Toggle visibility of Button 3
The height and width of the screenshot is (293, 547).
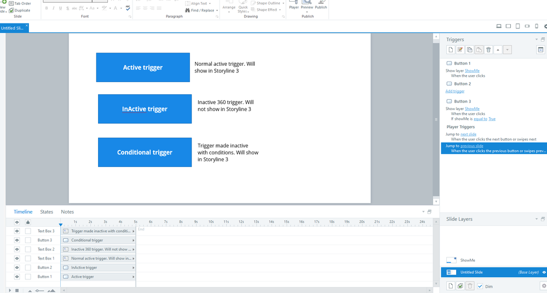click(17, 240)
